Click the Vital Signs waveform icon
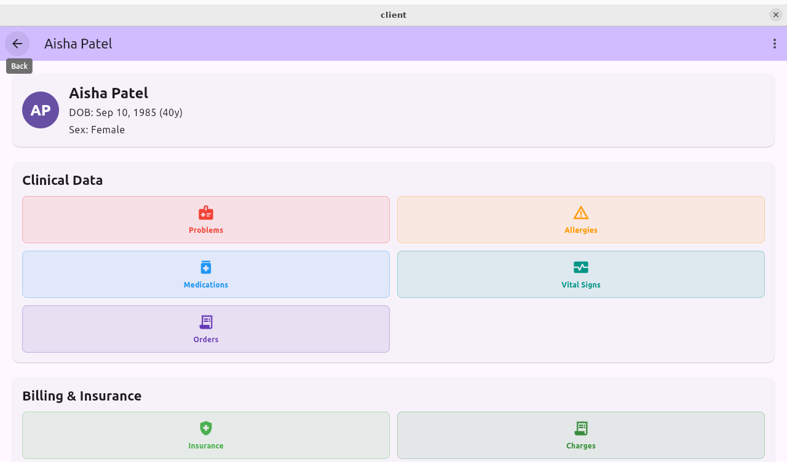This screenshot has height=462, width=787. pos(581,267)
